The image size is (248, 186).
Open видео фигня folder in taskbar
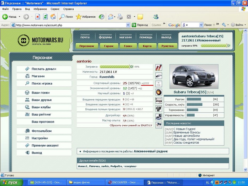86,182
